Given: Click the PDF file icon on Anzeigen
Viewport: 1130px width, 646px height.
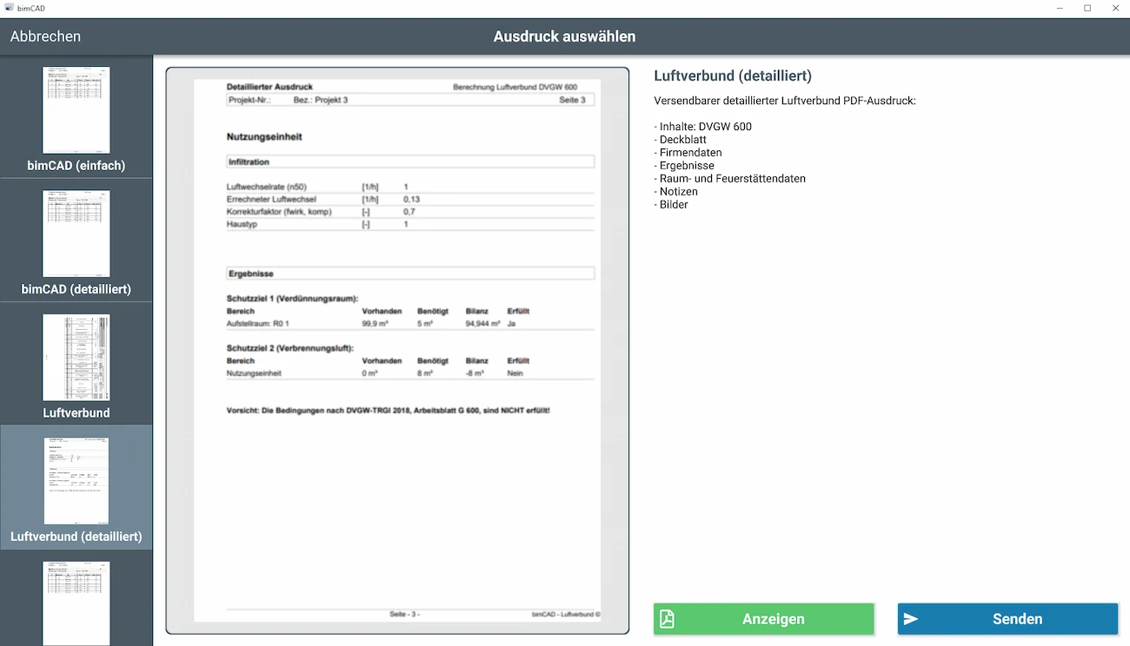Looking at the screenshot, I should click(667, 619).
